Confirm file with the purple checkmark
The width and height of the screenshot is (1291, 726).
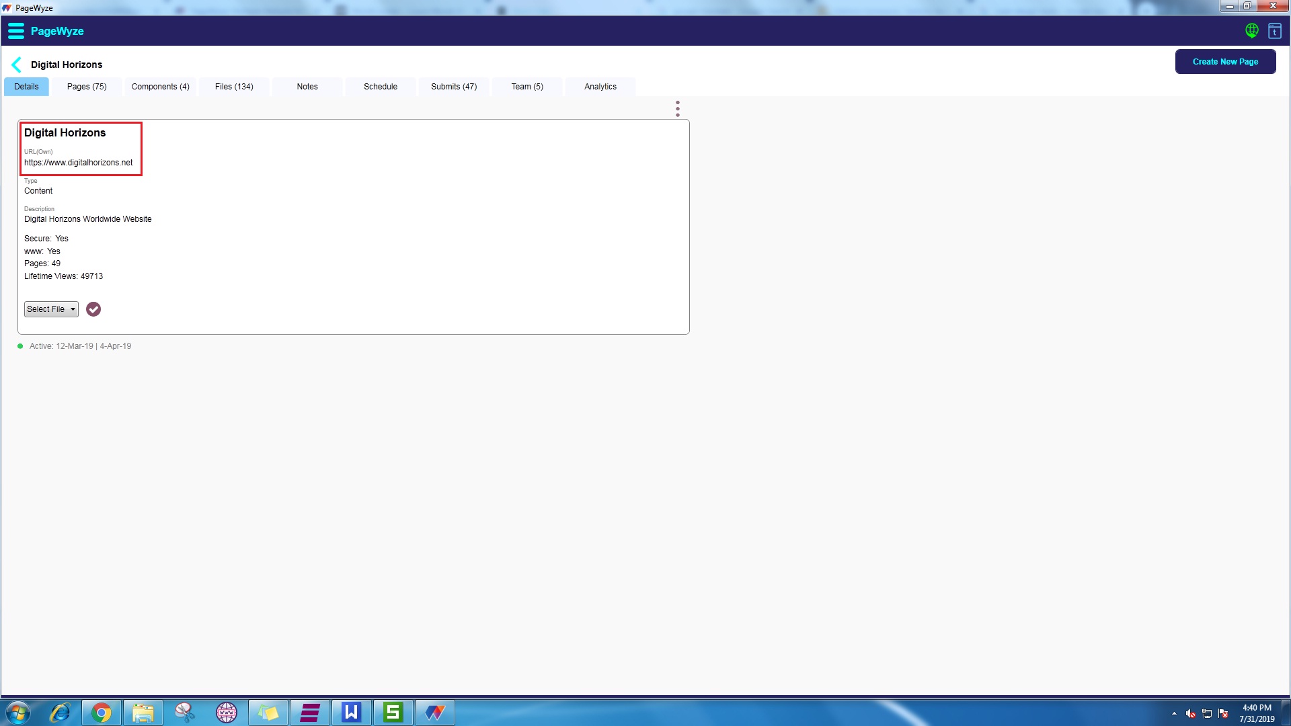(x=93, y=309)
